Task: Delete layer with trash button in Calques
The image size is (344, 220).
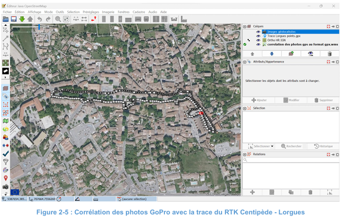Action: [x=329, y=54]
